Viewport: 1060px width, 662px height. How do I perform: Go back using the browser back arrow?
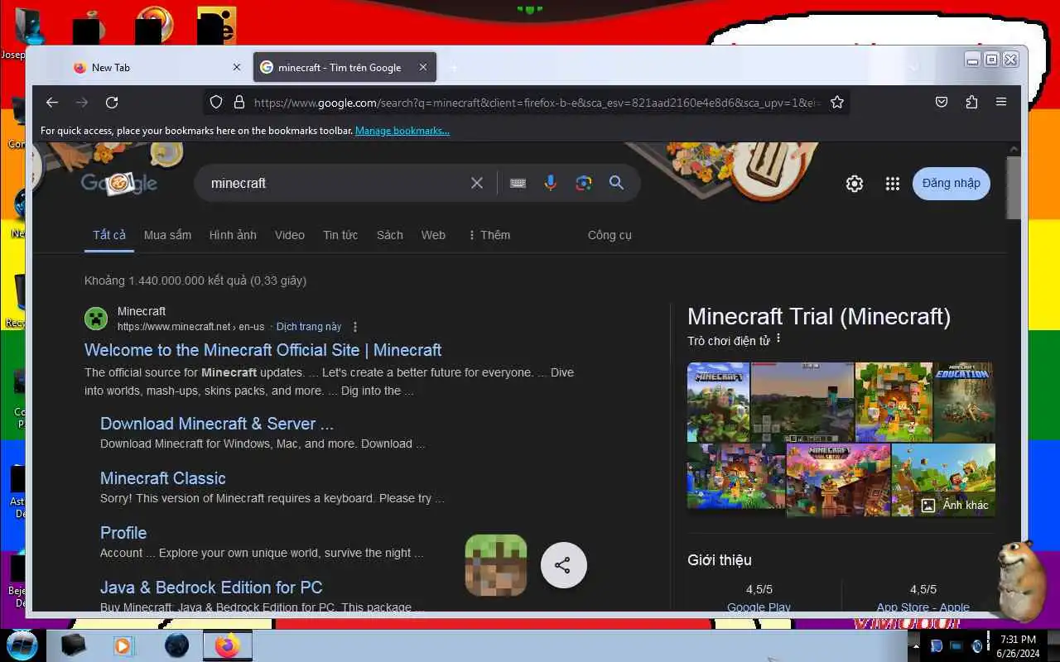point(52,103)
